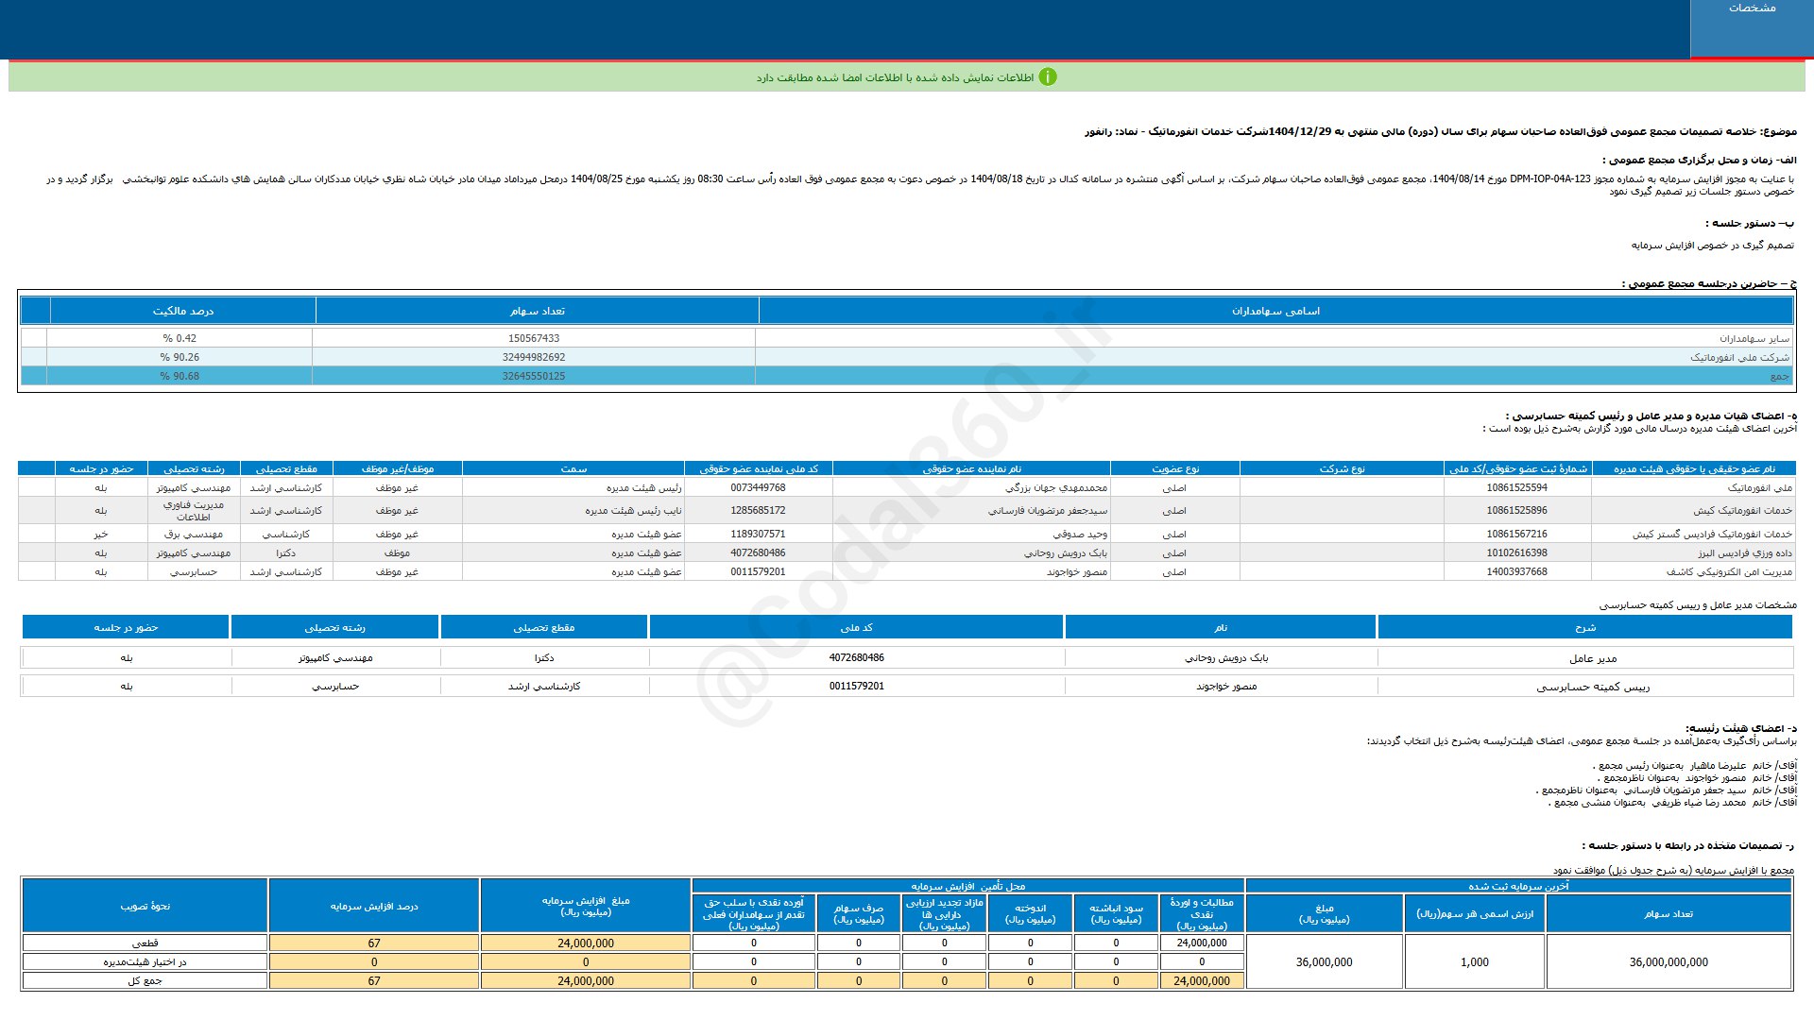Click the سمت header in board table
This screenshot has width=1814, height=1020.
pyautogui.click(x=573, y=468)
